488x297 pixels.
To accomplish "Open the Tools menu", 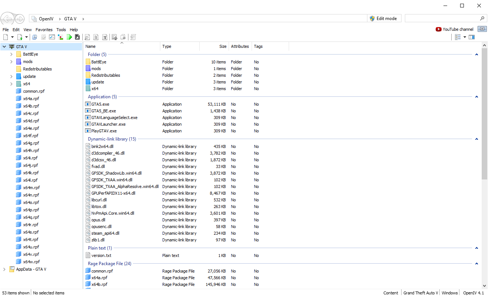I will (x=61, y=30).
